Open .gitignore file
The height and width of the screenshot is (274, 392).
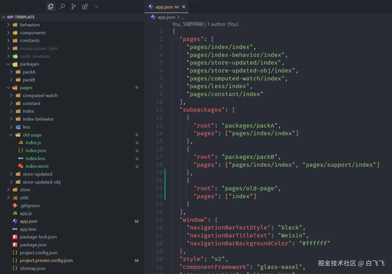click(x=30, y=206)
